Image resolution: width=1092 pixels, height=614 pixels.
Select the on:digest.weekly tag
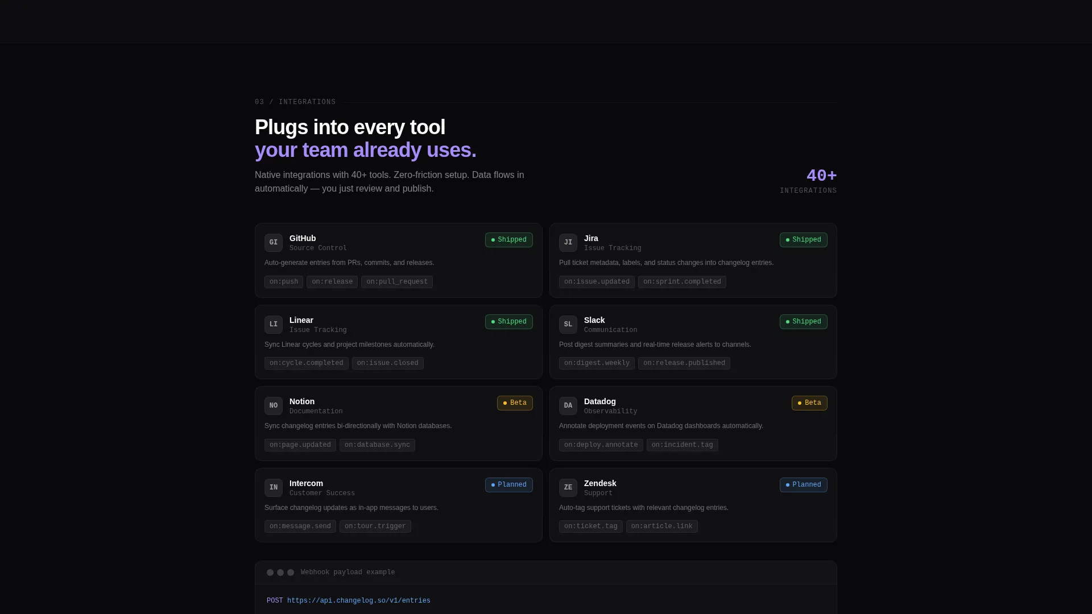click(x=597, y=363)
